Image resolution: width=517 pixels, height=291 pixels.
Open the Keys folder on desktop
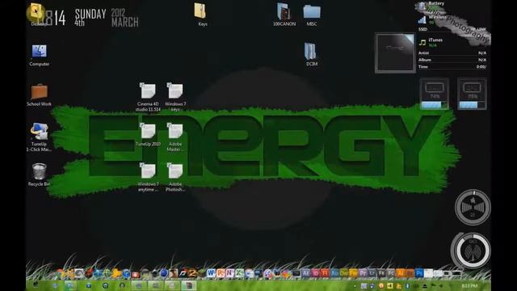coord(200,11)
